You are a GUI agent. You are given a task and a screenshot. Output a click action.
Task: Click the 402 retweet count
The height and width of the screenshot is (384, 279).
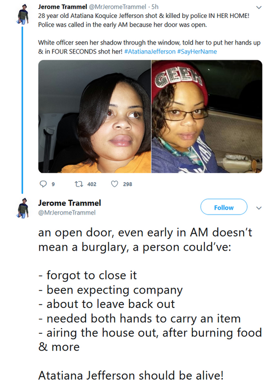point(92,184)
